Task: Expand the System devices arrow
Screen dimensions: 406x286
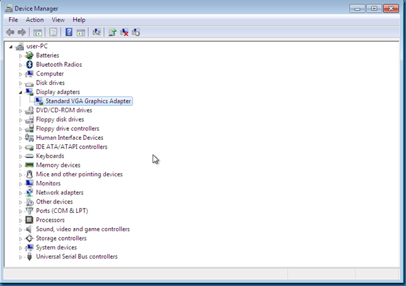Action: [20, 248]
